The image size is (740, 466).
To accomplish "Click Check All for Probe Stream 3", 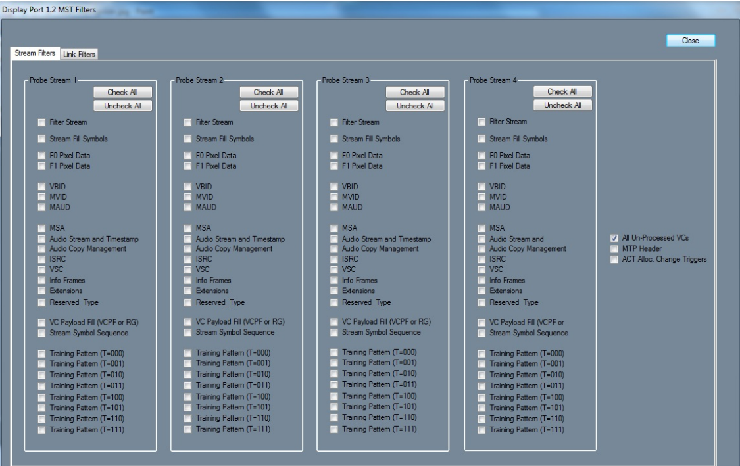I will pos(415,92).
